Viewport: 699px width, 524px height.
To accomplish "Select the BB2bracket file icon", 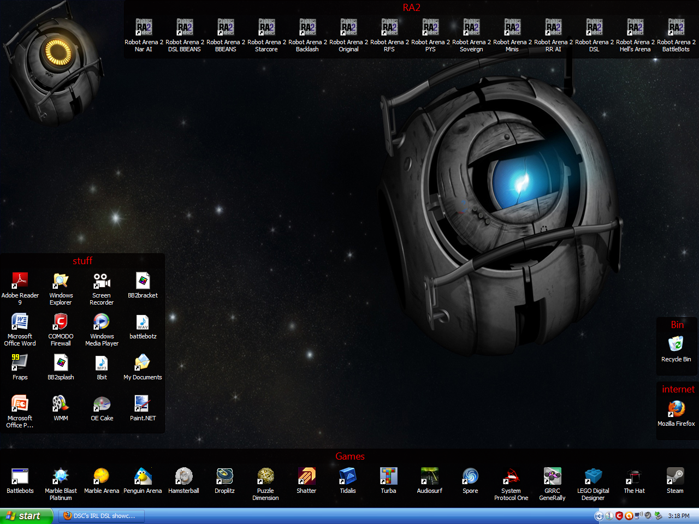I will pos(143,285).
